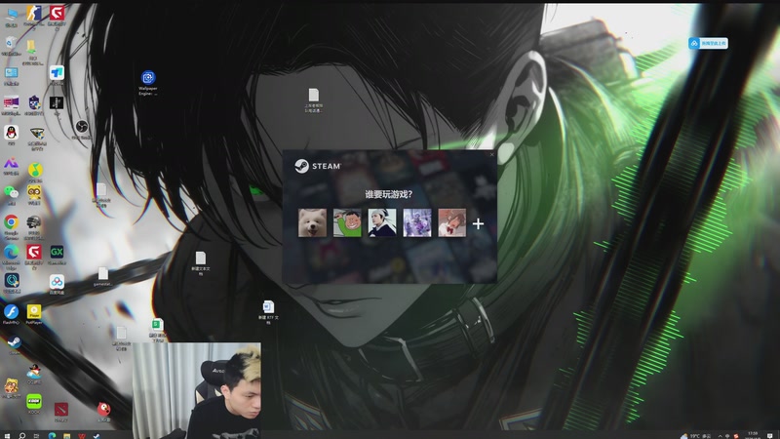Open the yellow folder shortcut on desktop
780x439 pixels.
33,52
